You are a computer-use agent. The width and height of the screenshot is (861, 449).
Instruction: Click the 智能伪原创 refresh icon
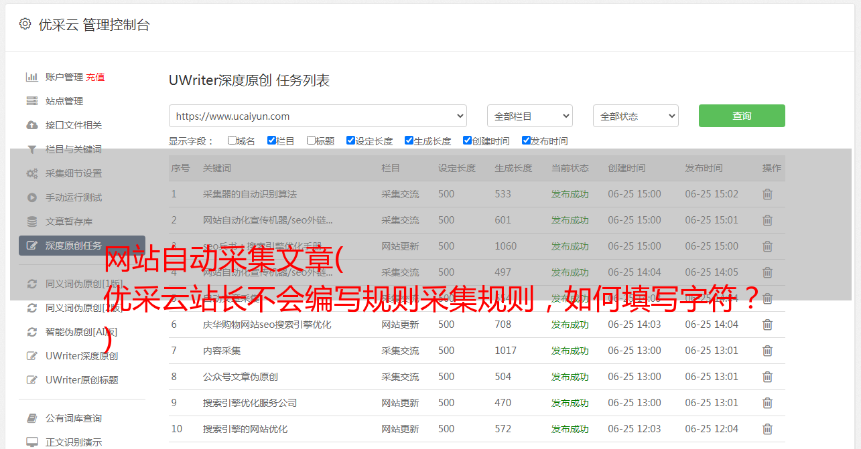(x=31, y=332)
